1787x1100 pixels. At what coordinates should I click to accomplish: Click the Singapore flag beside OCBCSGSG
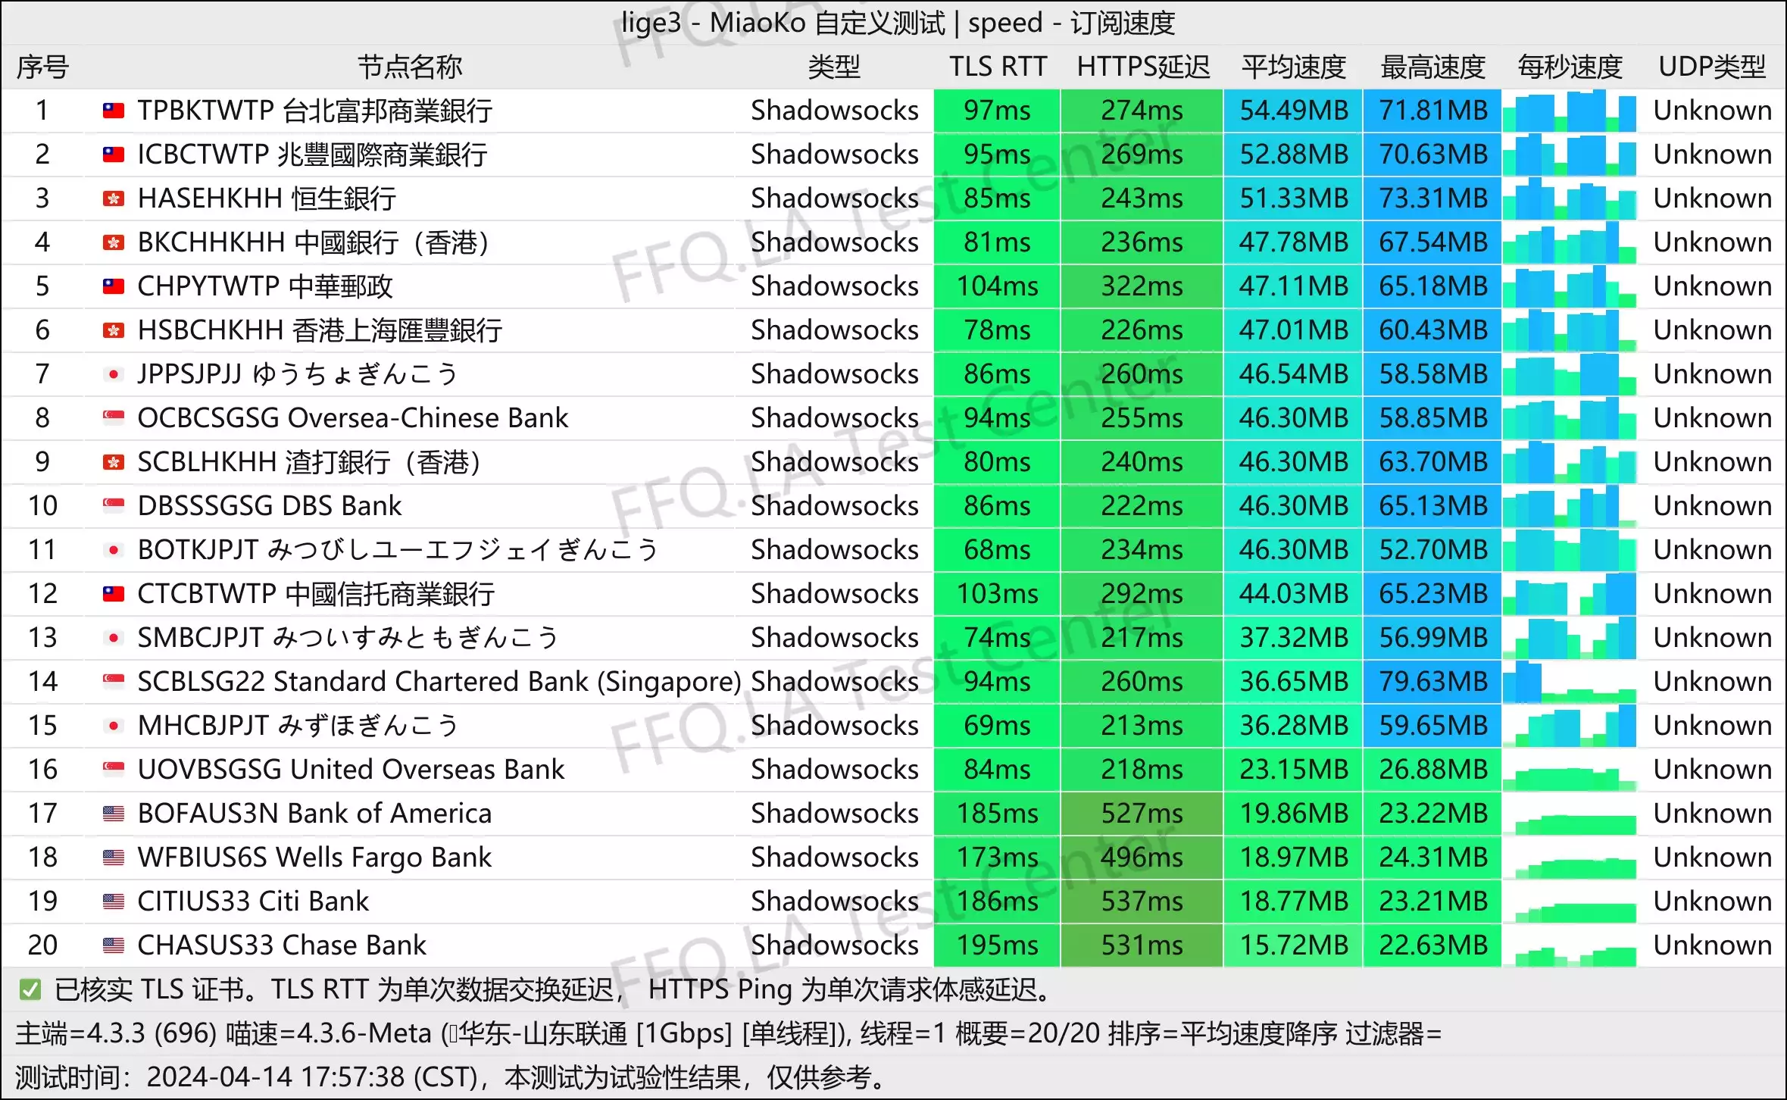coord(114,418)
